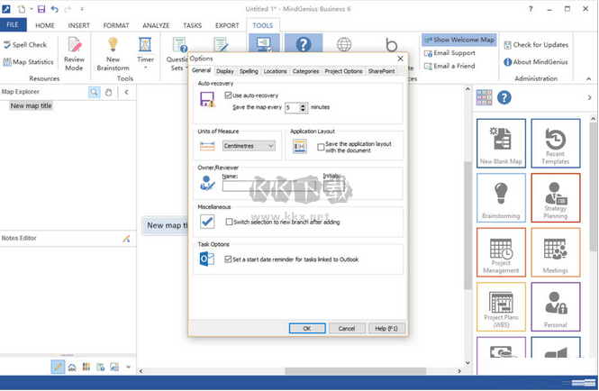Enable saving application layout with the document

coord(321,146)
